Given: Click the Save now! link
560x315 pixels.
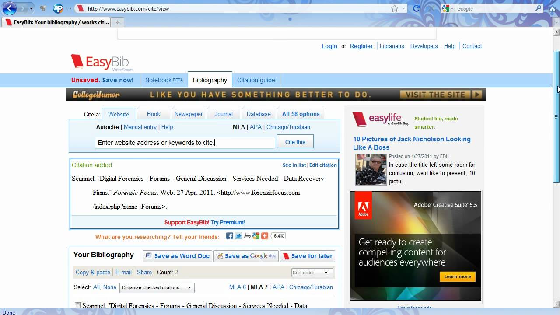Looking at the screenshot, I should tap(118, 80).
